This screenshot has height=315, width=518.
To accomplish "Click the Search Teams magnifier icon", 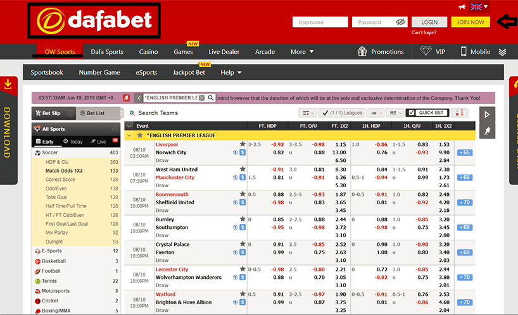I will (132, 113).
